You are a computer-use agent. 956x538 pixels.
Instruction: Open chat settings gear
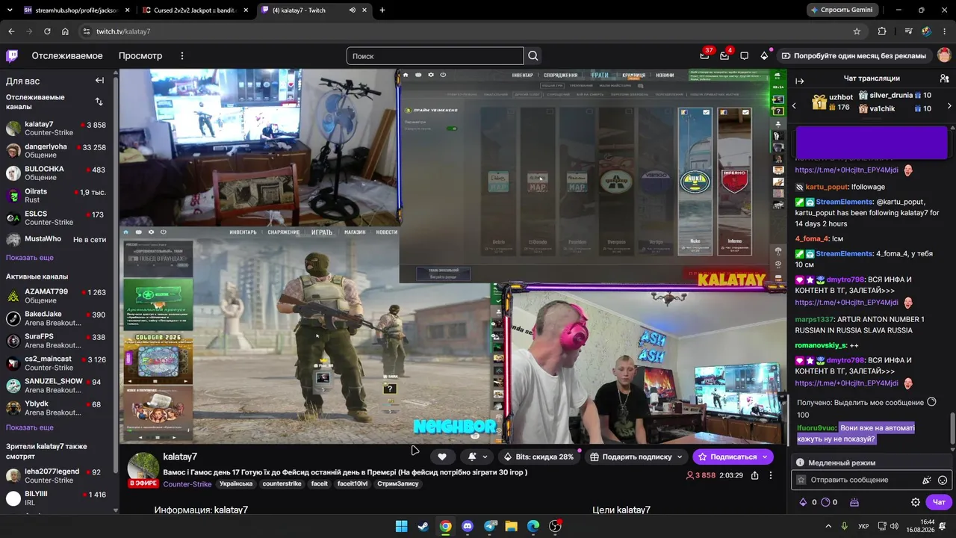pos(916,502)
